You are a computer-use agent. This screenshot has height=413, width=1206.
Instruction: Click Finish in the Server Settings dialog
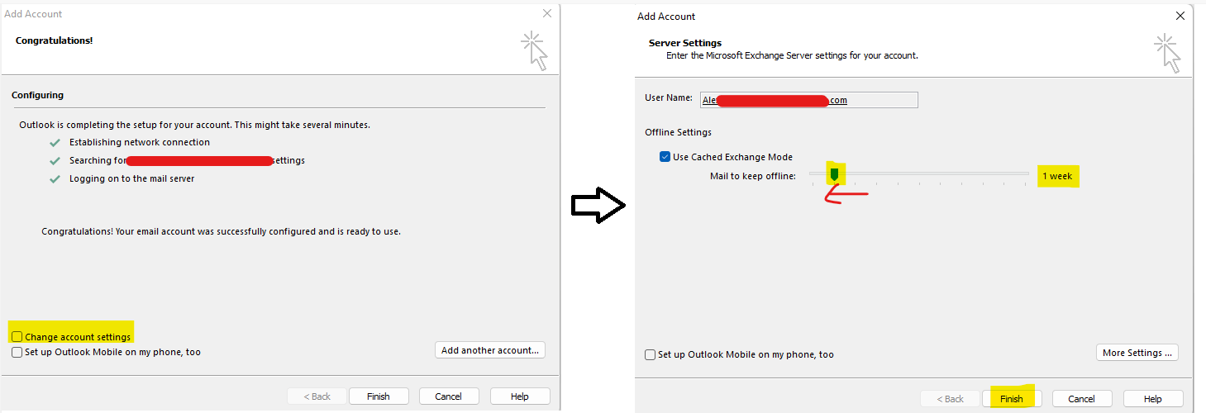pos(1012,399)
